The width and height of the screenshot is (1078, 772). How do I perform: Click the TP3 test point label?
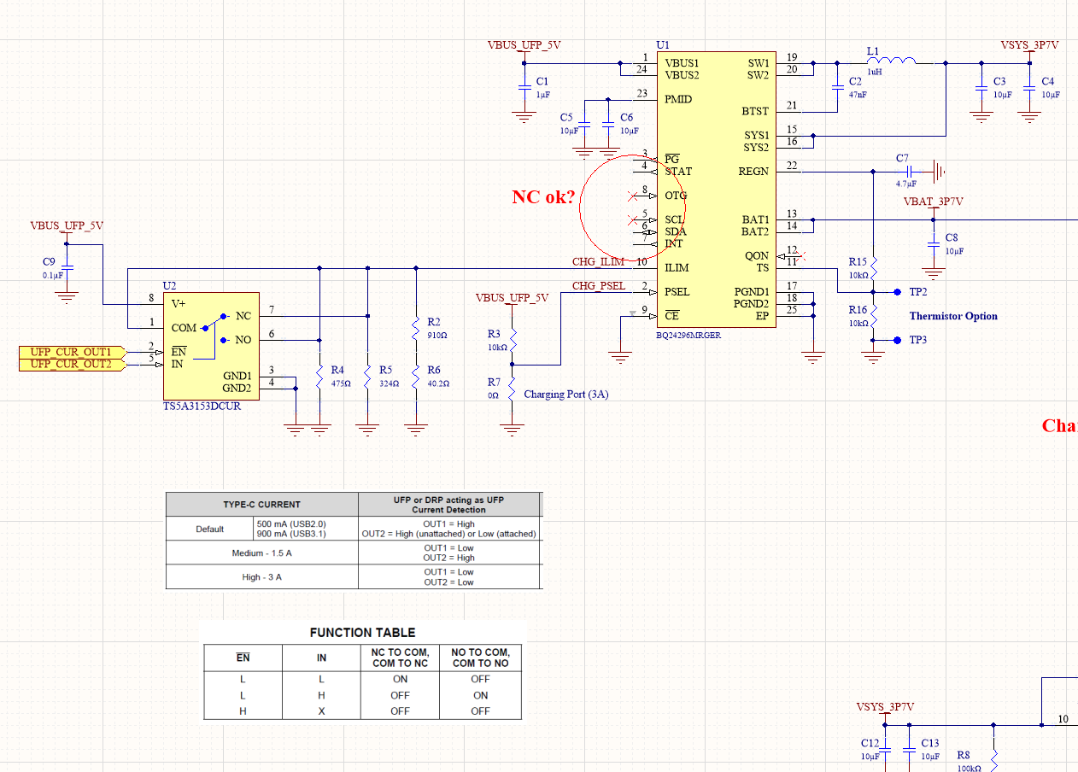coord(918,340)
